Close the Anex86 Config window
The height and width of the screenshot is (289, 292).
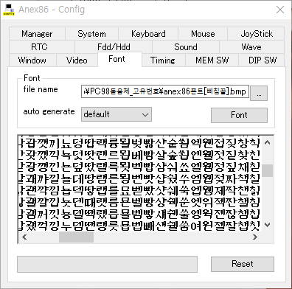[x=280, y=10]
